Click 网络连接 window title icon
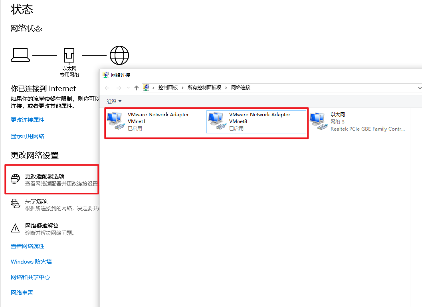Viewport: 422px width, 307px height. click(x=106, y=75)
